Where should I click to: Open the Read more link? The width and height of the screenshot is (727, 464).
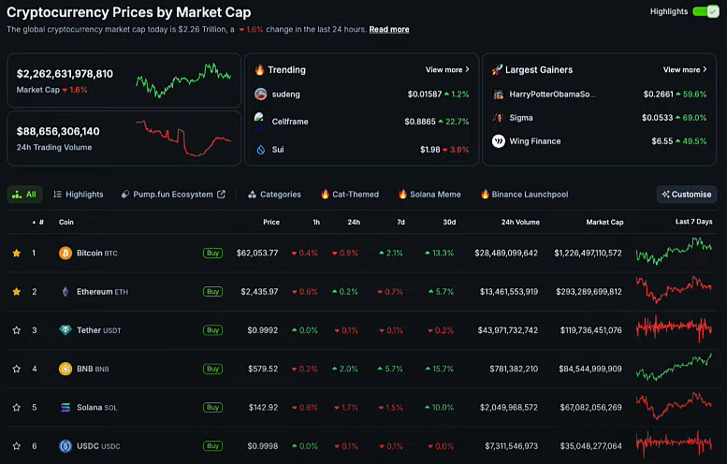389,29
